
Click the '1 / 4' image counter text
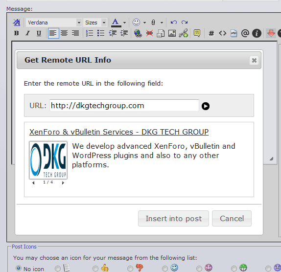tap(48, 182)
